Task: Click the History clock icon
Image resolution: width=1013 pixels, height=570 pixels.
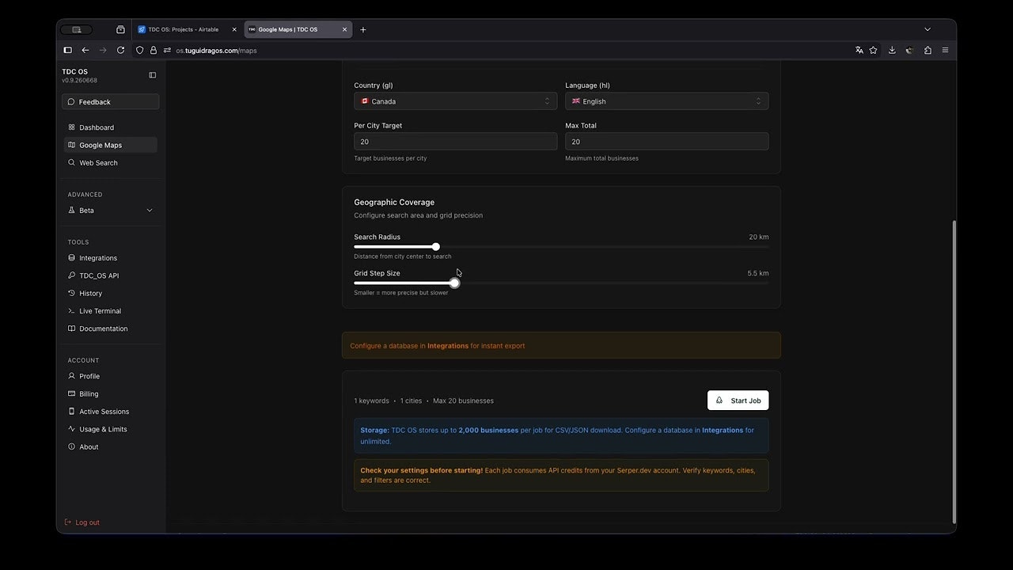Action: [x=71, y=294]
